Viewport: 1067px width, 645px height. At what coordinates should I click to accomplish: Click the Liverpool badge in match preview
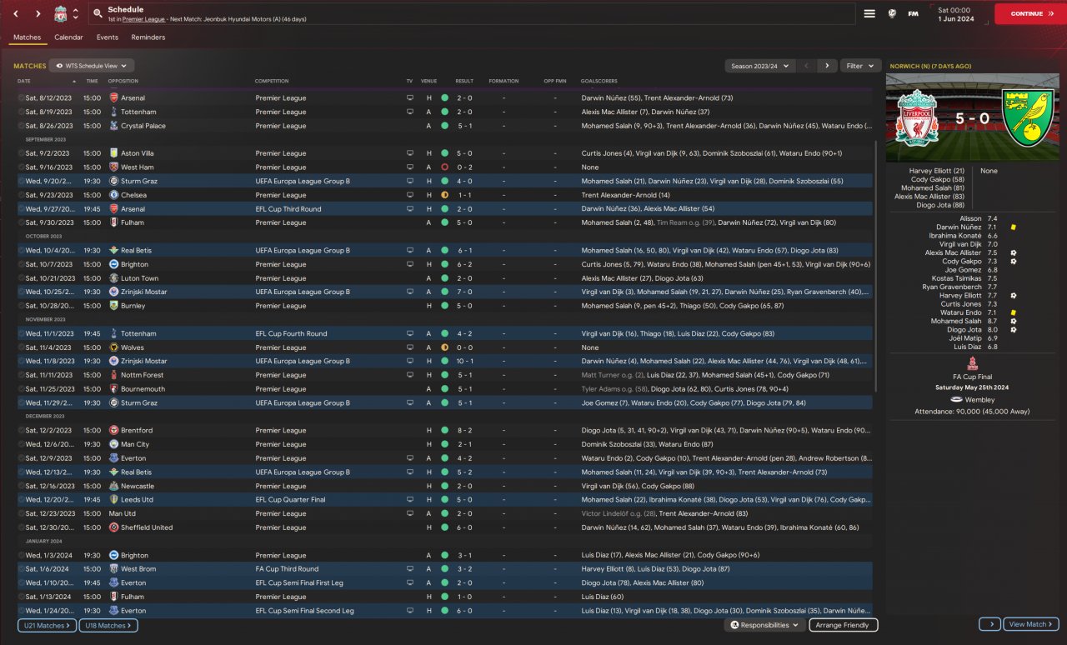click(x=918, y=117)
